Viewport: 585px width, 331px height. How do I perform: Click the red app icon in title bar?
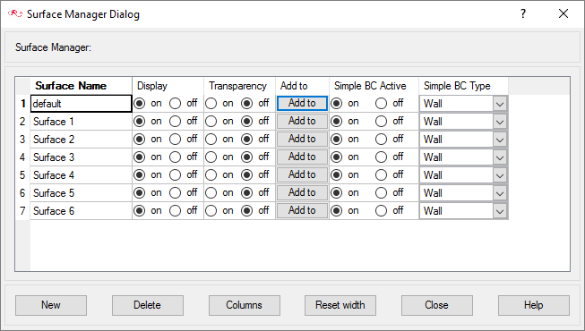(15, 13)
